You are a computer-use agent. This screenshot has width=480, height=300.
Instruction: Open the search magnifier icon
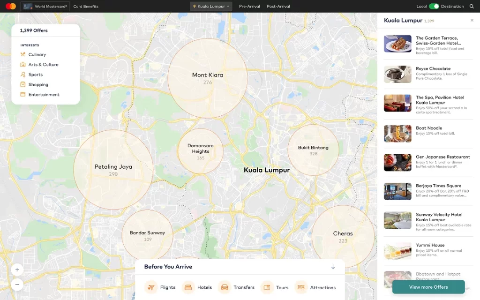(472, 7)
